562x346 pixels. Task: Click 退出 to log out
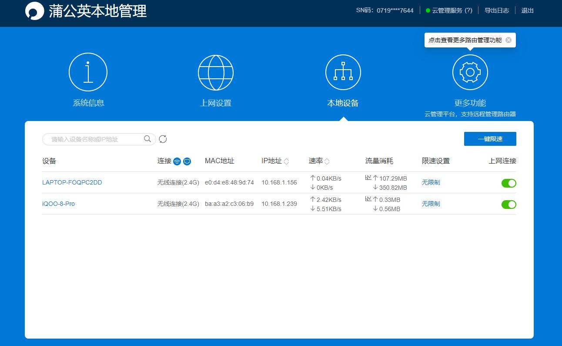527,10
